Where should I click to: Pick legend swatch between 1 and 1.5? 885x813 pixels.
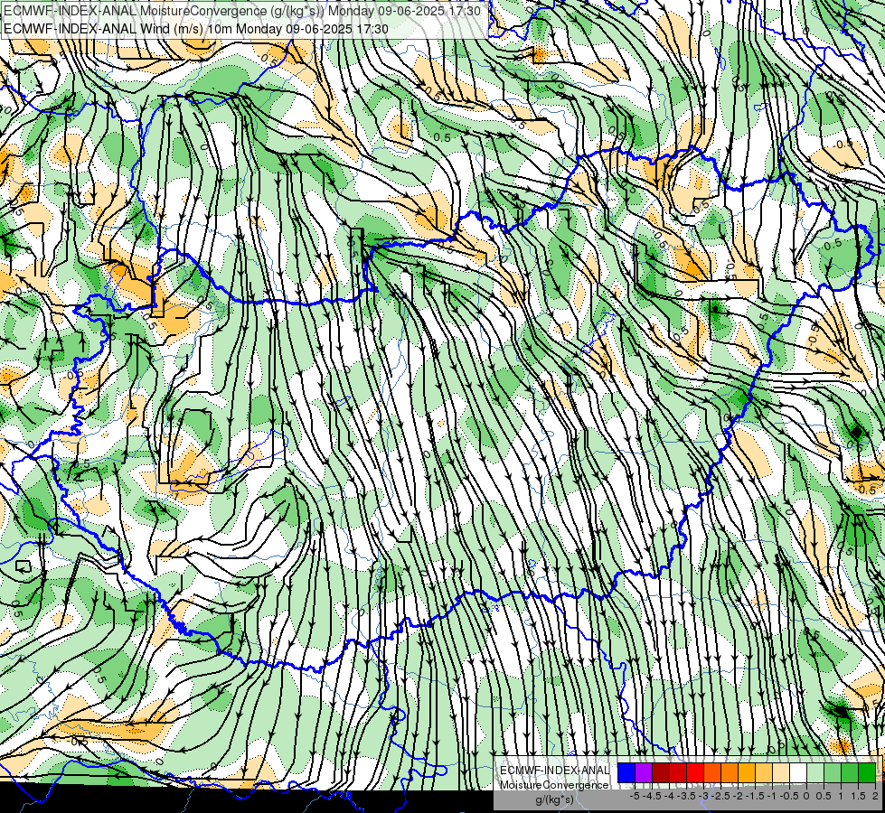[850, 773]
